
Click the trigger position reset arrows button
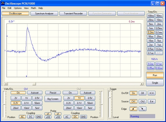(x=151, y=93)
